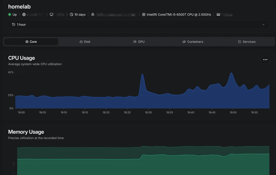The height and width of the screenshot is (175, 276).
Task: Open CPU Usage chart options menu
Action: coord(265,59)
